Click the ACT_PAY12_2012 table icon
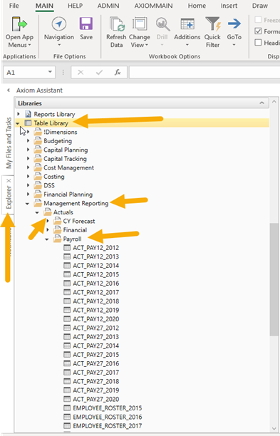280x436 pixels. point(67,247)
